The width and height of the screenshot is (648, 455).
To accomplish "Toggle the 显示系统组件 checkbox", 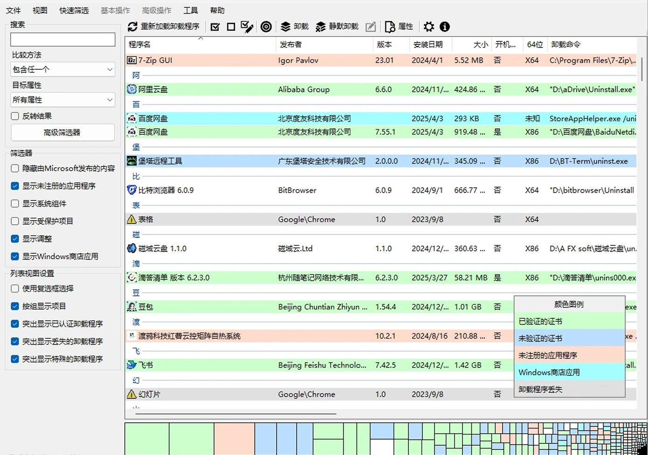I will pos(15,204).
